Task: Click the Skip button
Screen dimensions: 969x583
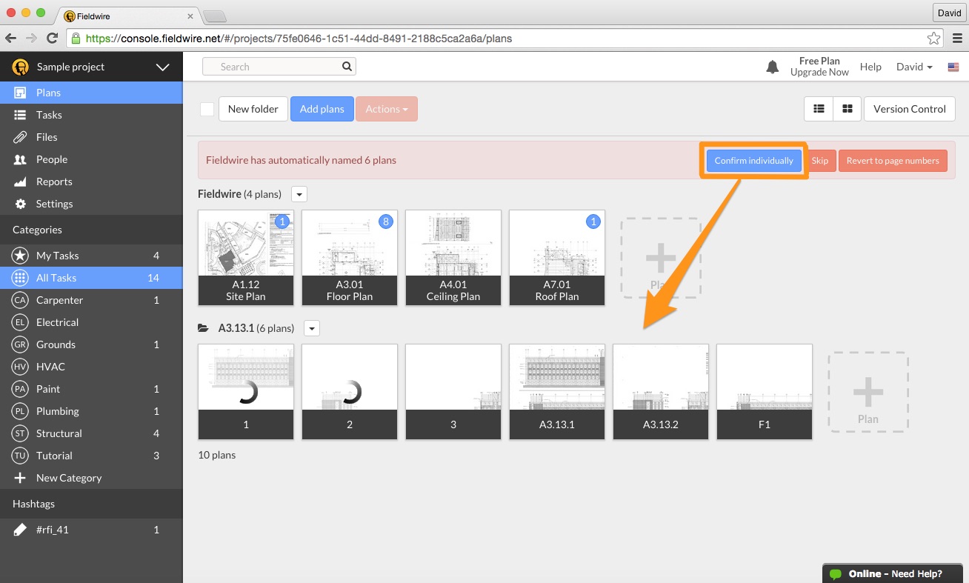Action: coord(819,161)
